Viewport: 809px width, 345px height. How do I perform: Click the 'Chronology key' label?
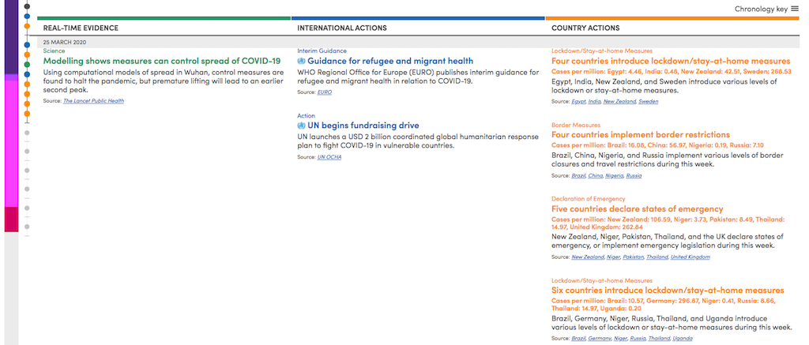761,9
